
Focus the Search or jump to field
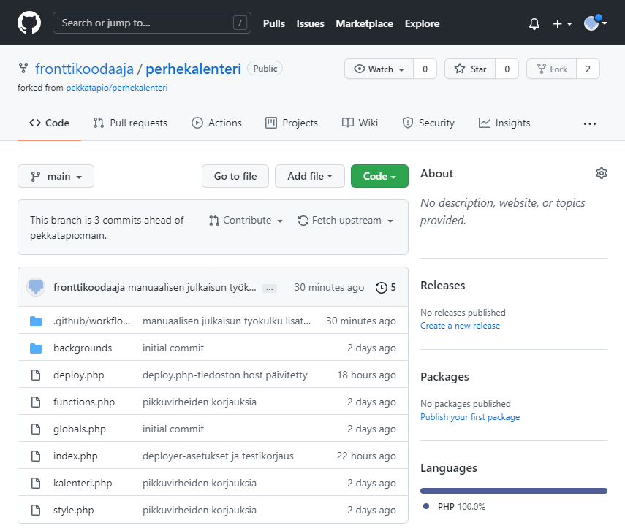(x=152, y=23)
